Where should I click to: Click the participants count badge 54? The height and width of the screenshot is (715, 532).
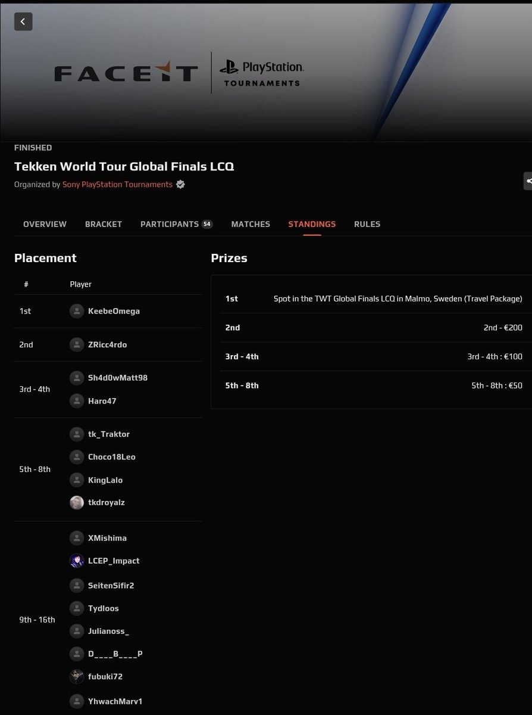(x=207, y=224)
